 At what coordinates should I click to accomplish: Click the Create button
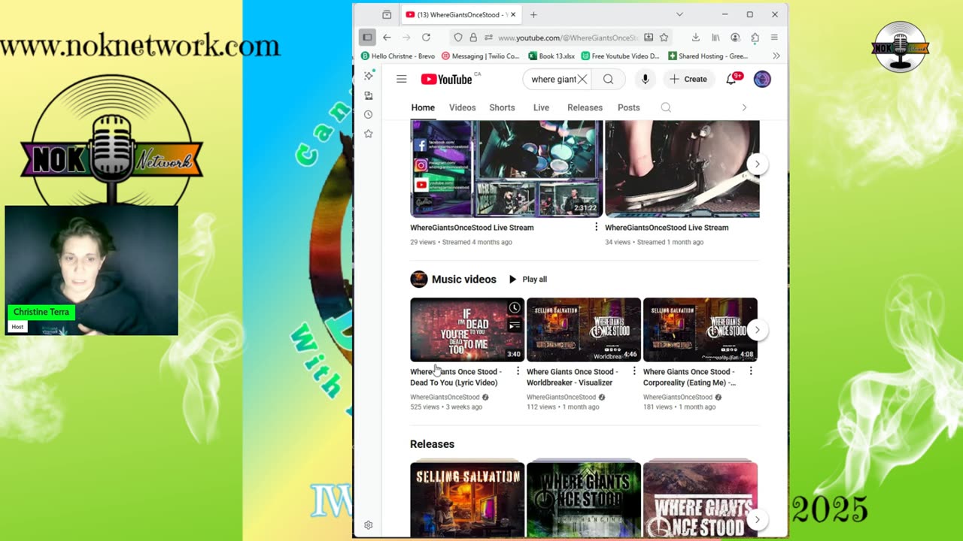pos(688,79)
